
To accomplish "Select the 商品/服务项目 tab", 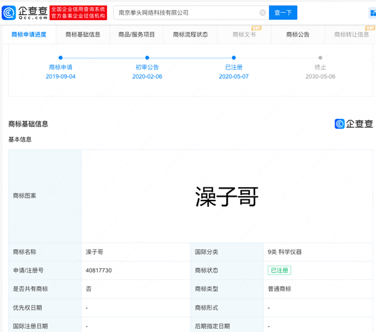I will 137,34.
